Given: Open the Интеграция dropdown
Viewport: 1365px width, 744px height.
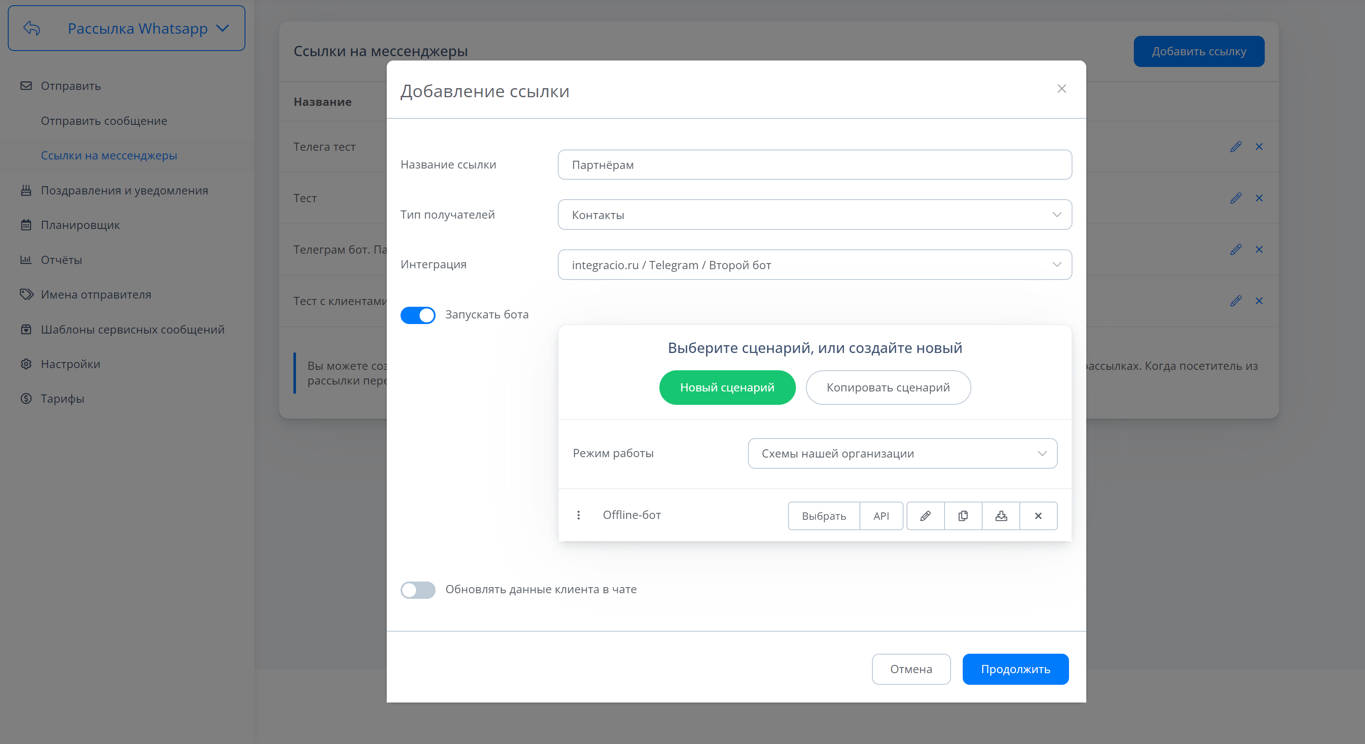Looking at the screenshot, I should point(815,264).
